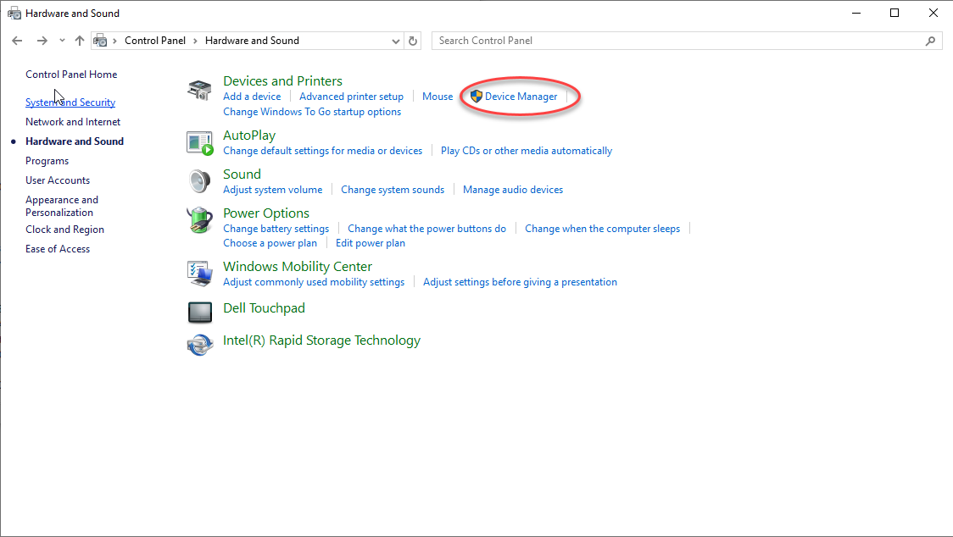Expand the chevron before Control Panel breadcrumb
The image size is (953, 537).
pyautogui.click(x=114, y=41)
